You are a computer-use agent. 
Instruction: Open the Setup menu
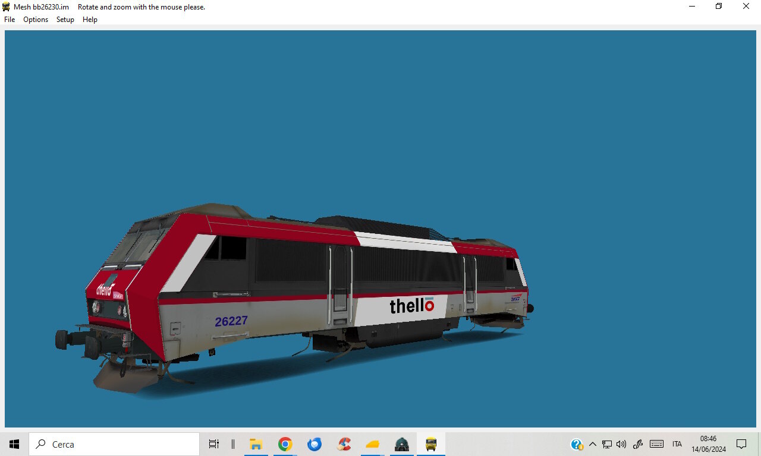(x=65, y=20)
